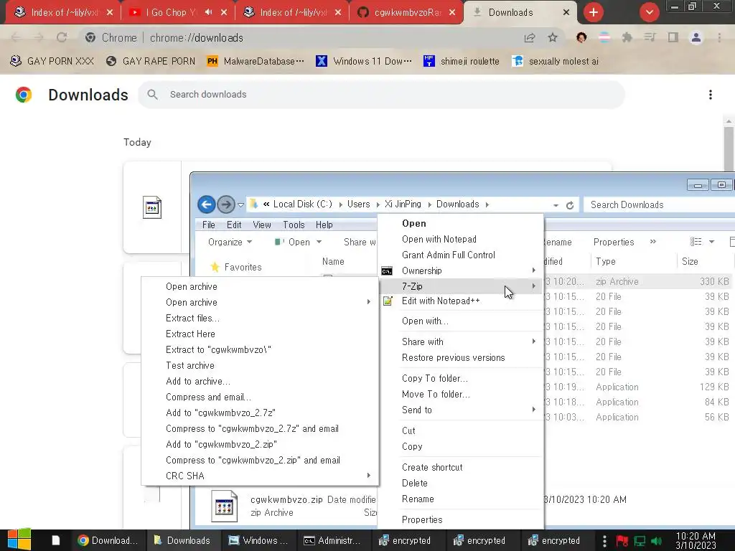Click the taskbar clock showing 10:20 AM
Screen dimensions: 735x551
(x=696, y=541)
